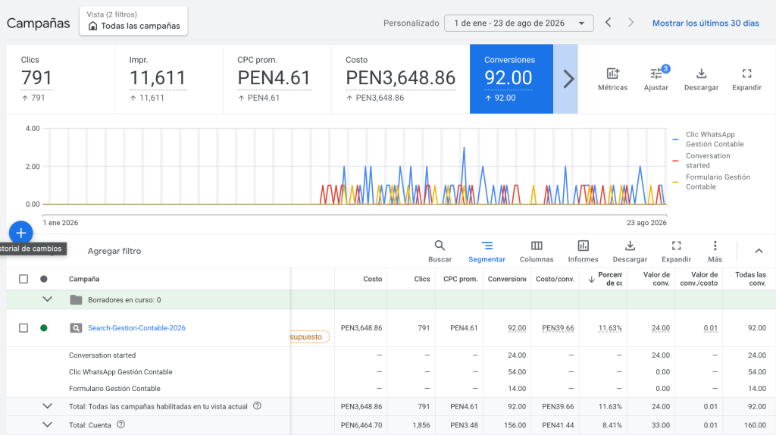Check the Search-Gestion-Contable-2026 row checkbox

tap(23, 327)
